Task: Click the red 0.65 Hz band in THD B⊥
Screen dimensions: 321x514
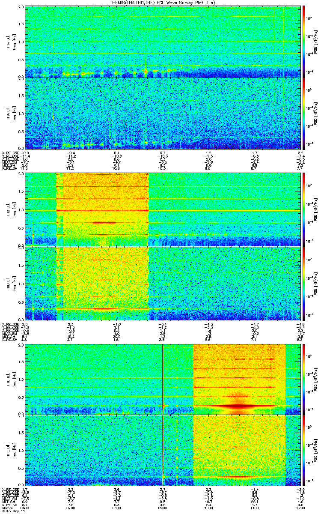Action: (x=105, y=223)
